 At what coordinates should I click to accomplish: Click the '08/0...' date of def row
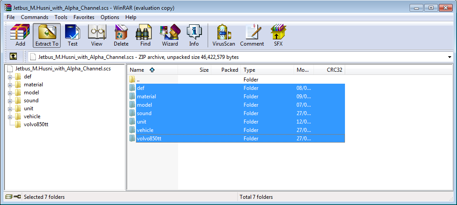304,88
